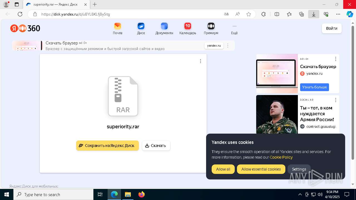Click the taskbar search box
This screenshot has height=200, width=356.
[53, 194]
